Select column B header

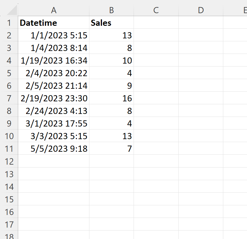click(x=111, y=10)
